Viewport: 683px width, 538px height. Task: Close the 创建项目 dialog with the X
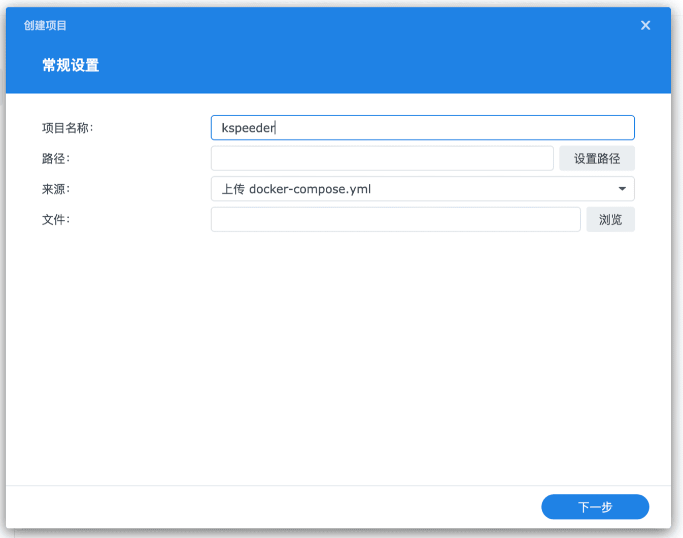(x=645, y=25)
